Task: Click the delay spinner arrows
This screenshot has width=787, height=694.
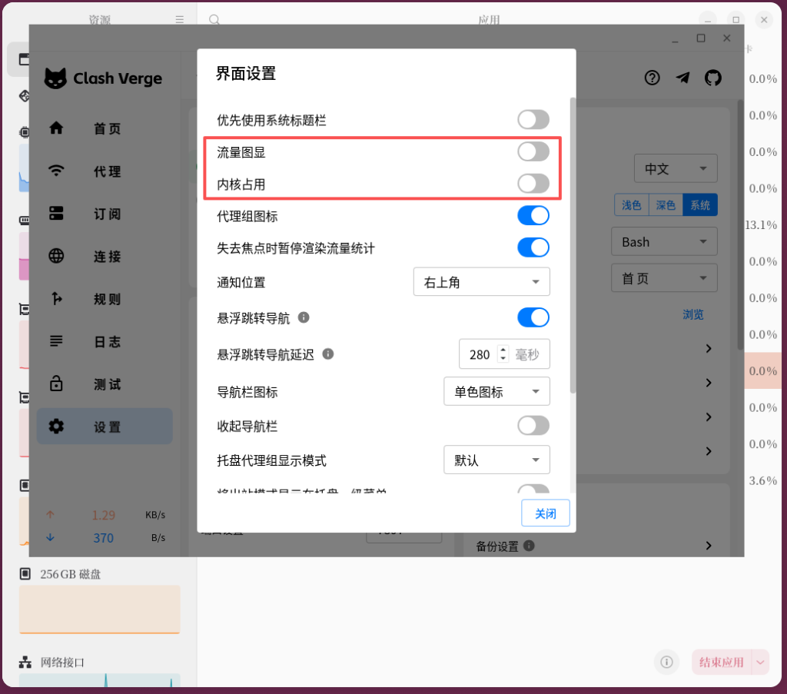Action: (x=503, y=354)
